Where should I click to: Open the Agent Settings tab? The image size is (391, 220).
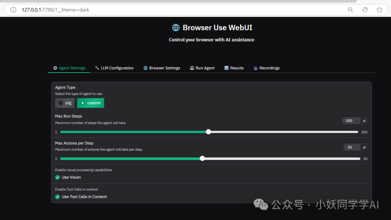click(69, 68)
